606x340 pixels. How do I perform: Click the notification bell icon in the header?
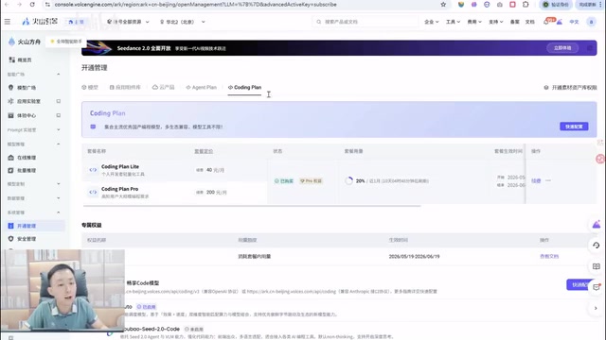(546, 22)
